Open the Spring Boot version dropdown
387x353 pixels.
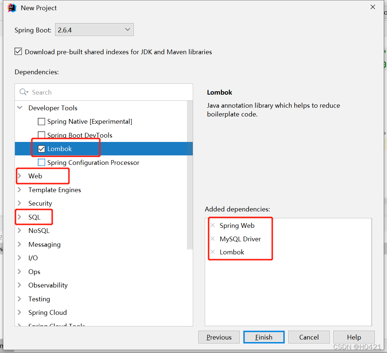94,30
